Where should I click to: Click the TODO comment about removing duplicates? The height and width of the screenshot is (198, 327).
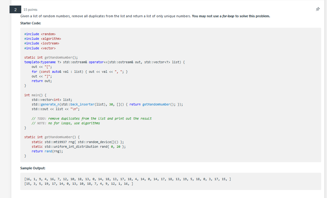coord(91,118)
